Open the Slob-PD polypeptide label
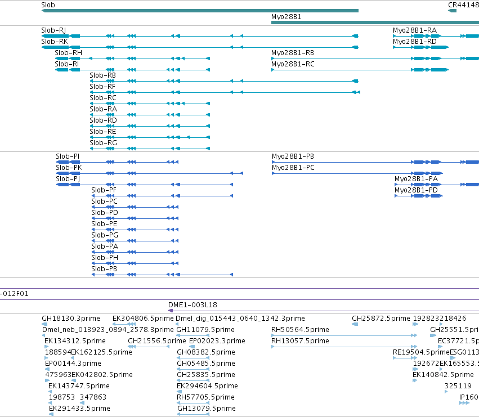Viewport: 479px width, 417px height. (x=105, y=213)
